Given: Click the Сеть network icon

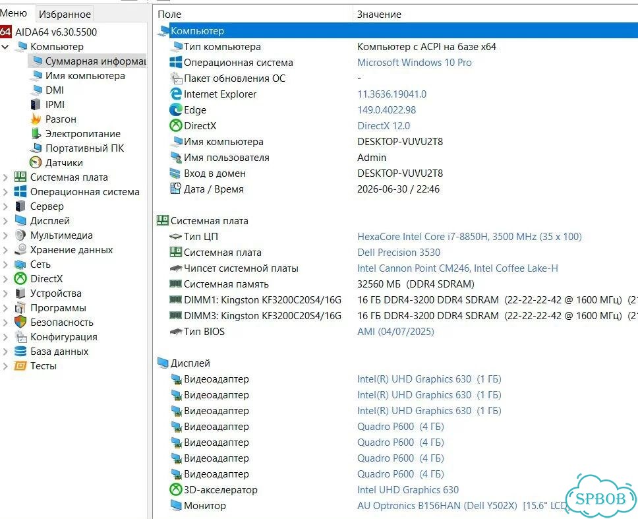Looking at the screenshot, I should tap(20, 264).
